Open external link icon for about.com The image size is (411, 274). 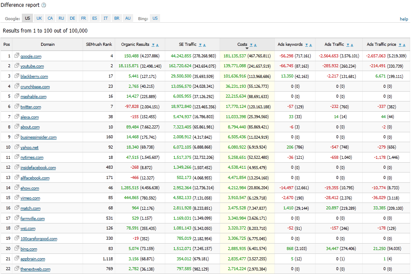pyautogui.click(x=17, y=126)
